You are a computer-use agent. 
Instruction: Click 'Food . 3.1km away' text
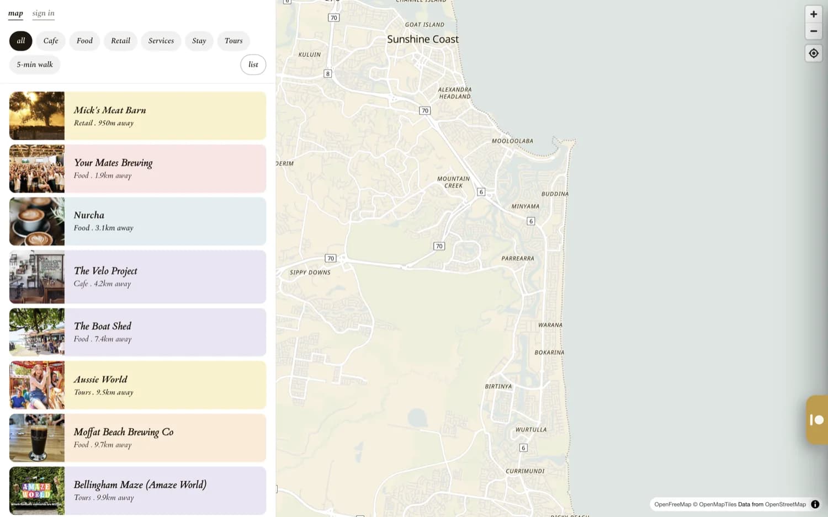point(104,228)
